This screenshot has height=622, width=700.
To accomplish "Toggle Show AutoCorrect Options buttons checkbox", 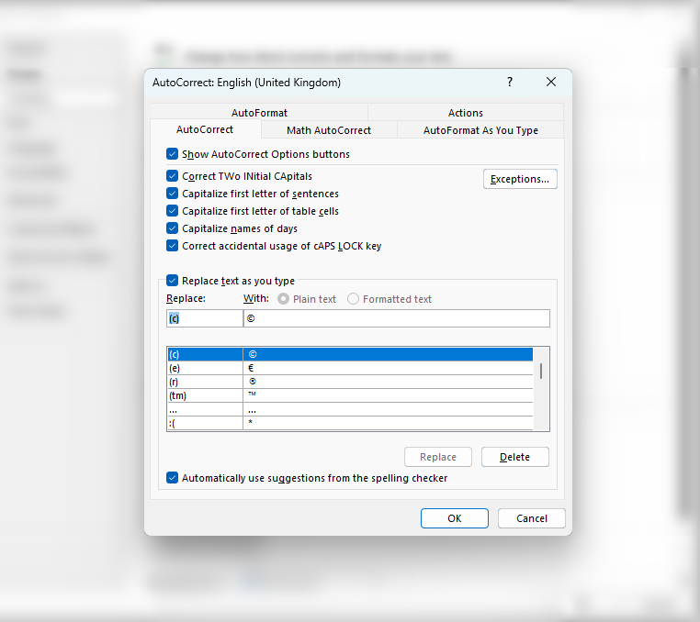I will (x=172, y=154).
